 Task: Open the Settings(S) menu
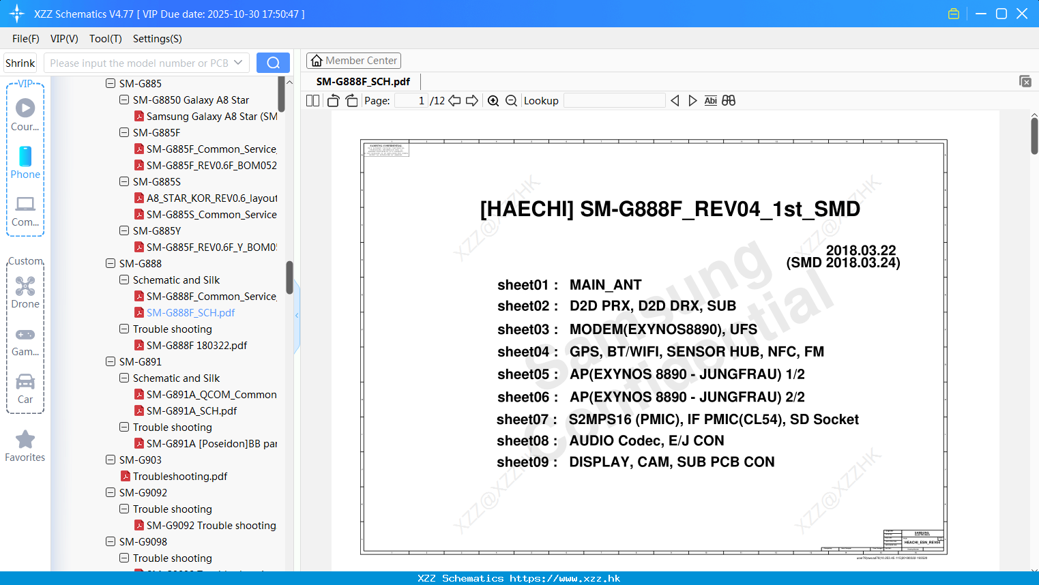click(x=158, y=39)
